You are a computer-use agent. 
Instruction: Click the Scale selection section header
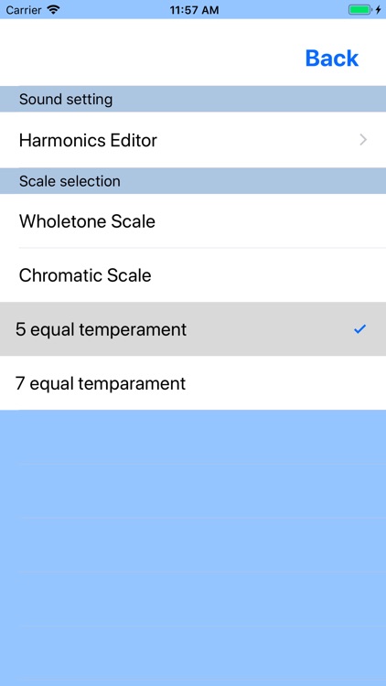click(193, 181)
